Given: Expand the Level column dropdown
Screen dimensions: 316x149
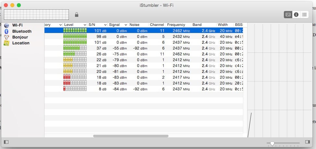Looking at the screenshot, I should pyautogui.click(x=84, y=25).
